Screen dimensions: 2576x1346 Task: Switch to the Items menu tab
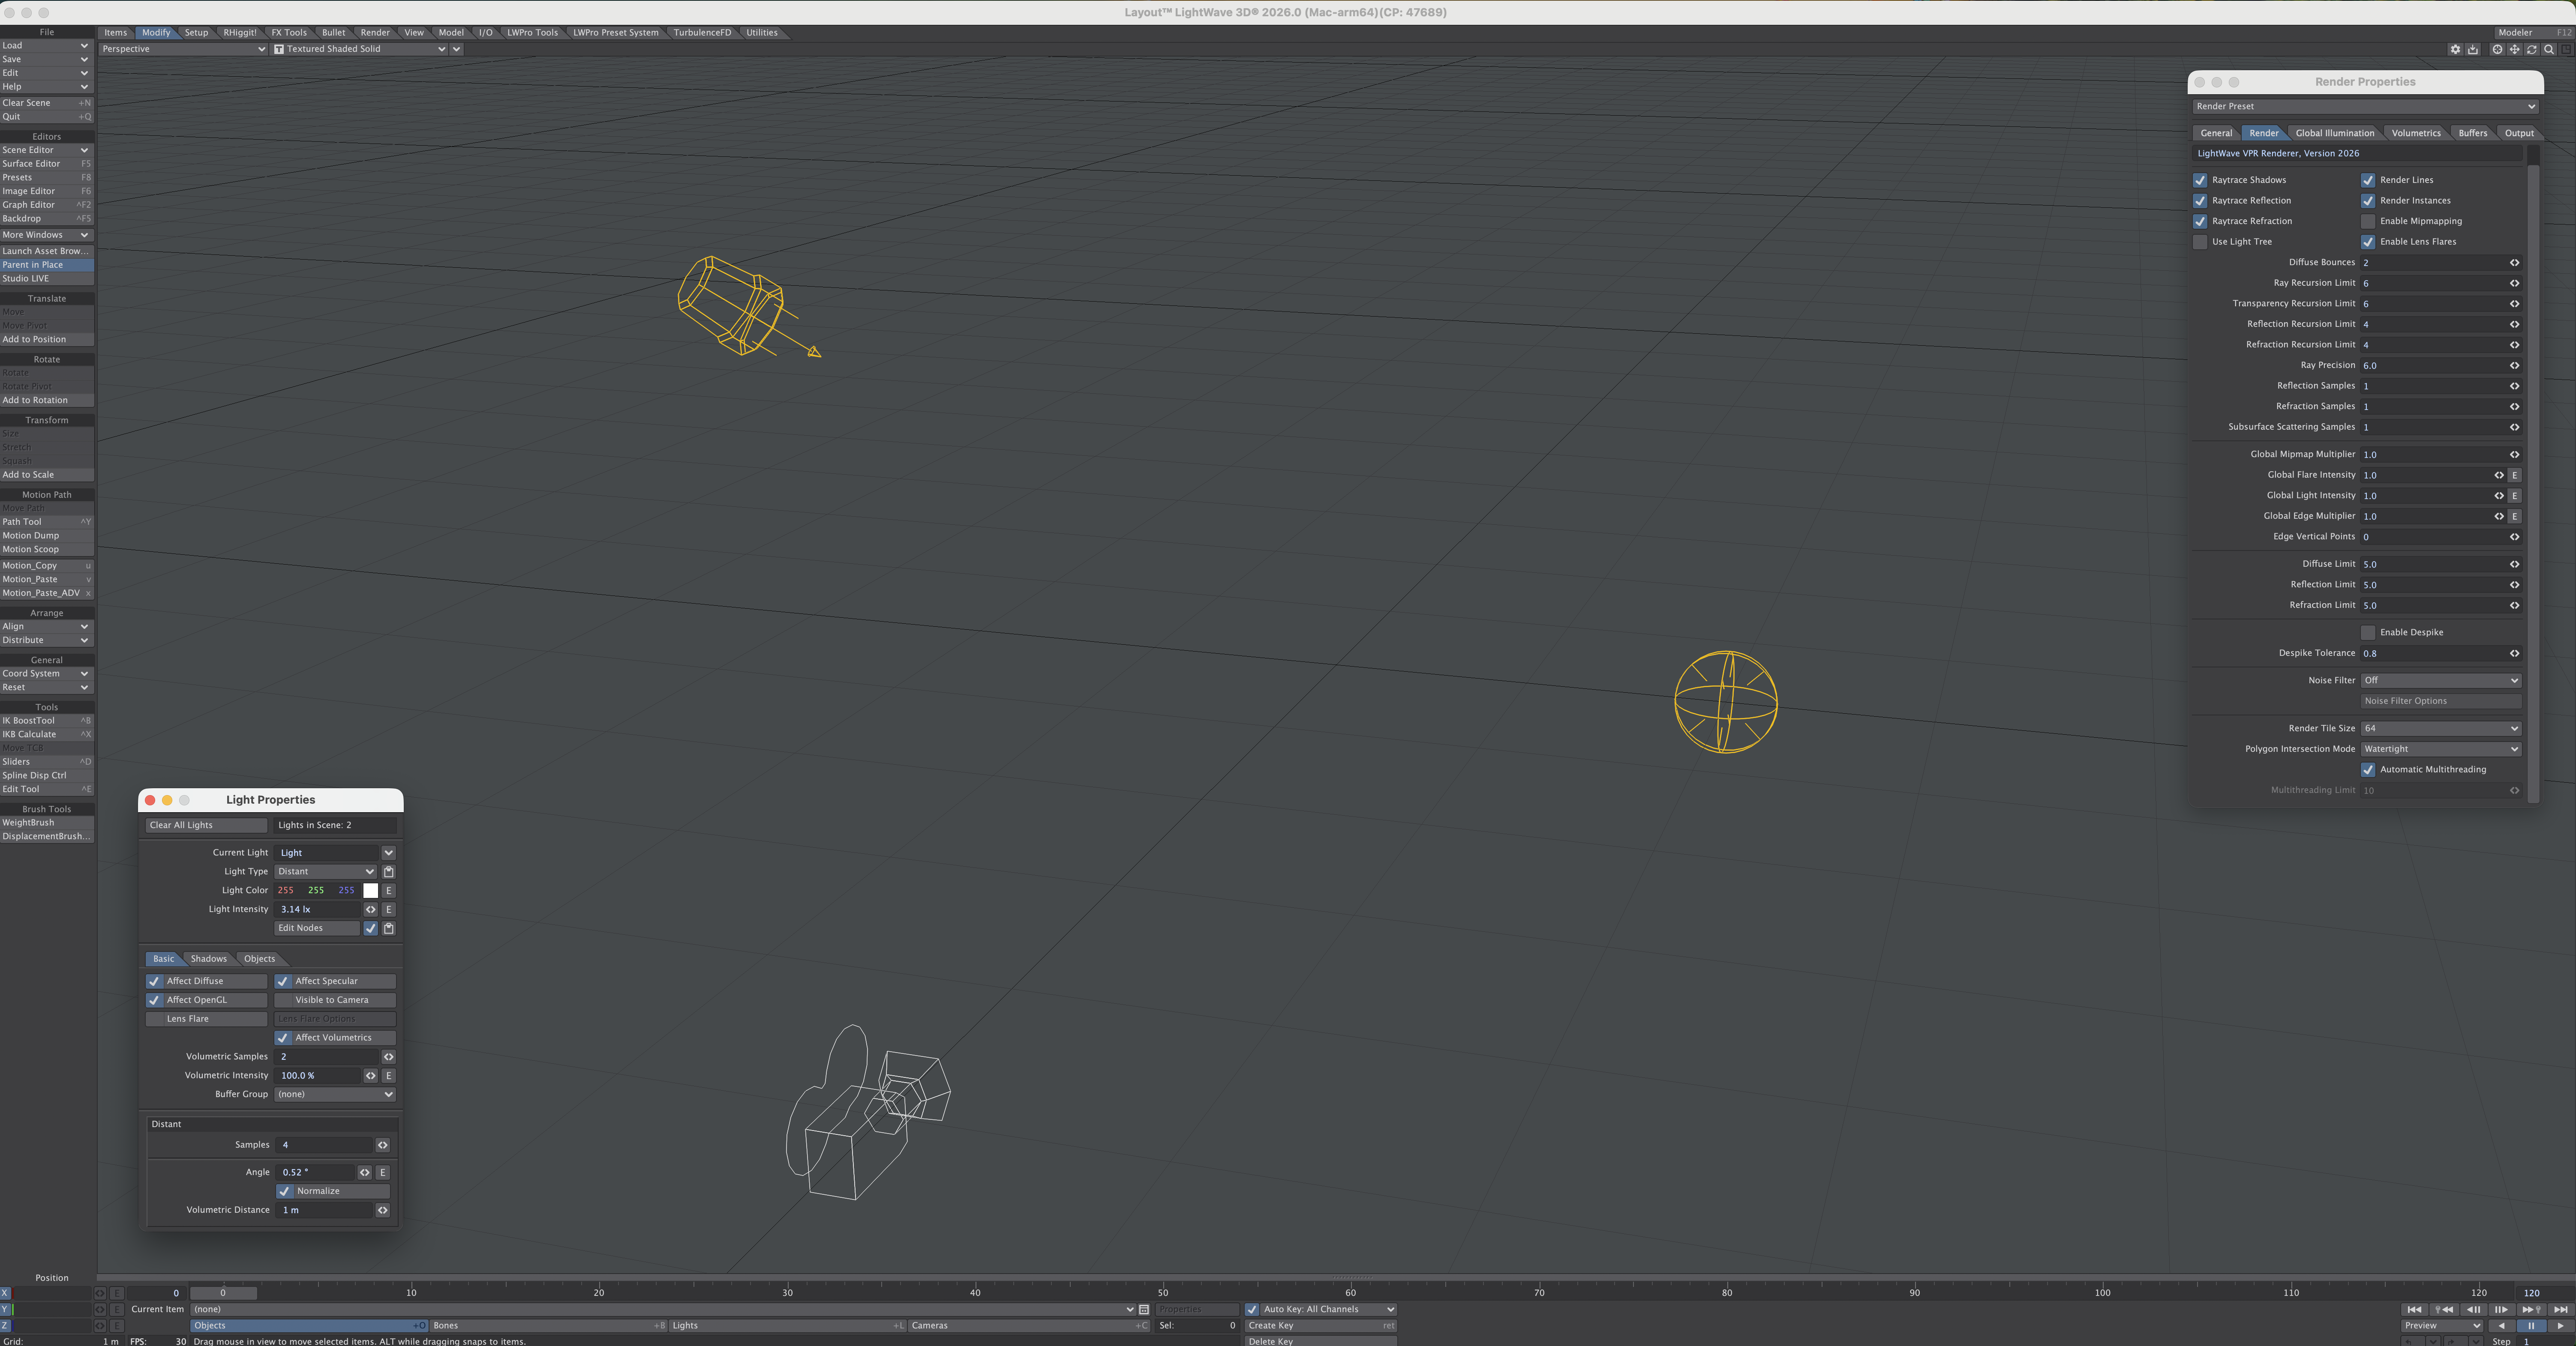coord(116,32)
